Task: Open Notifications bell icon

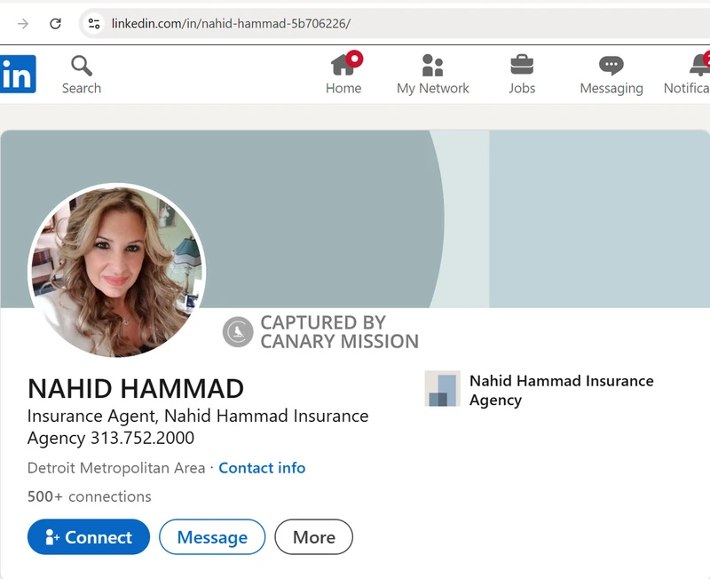Action: click(699, 64)
